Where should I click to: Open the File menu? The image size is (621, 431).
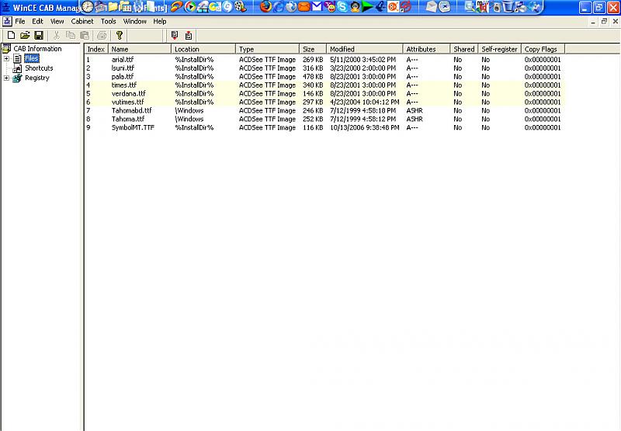pyautogui.click(x=19, y=22)
